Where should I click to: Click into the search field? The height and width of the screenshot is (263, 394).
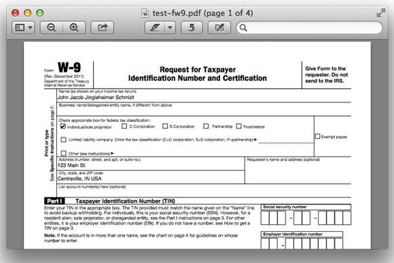(x=309, y=28)
